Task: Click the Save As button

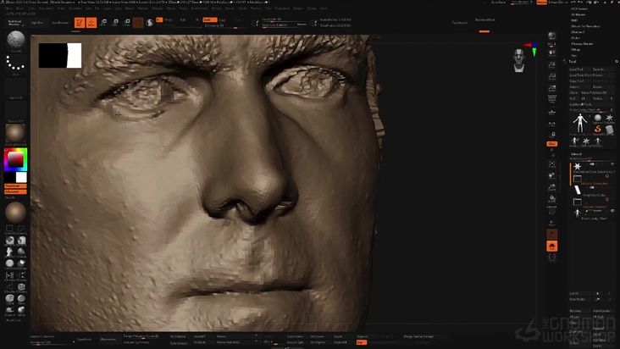Action: [x=603, y=69]
